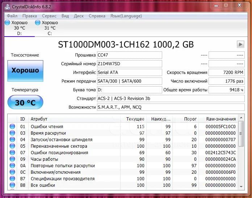Image resolution: width=252 pixels, height=198 pixels.
Task: Open the Файл menu
Action: click(12, 16)
